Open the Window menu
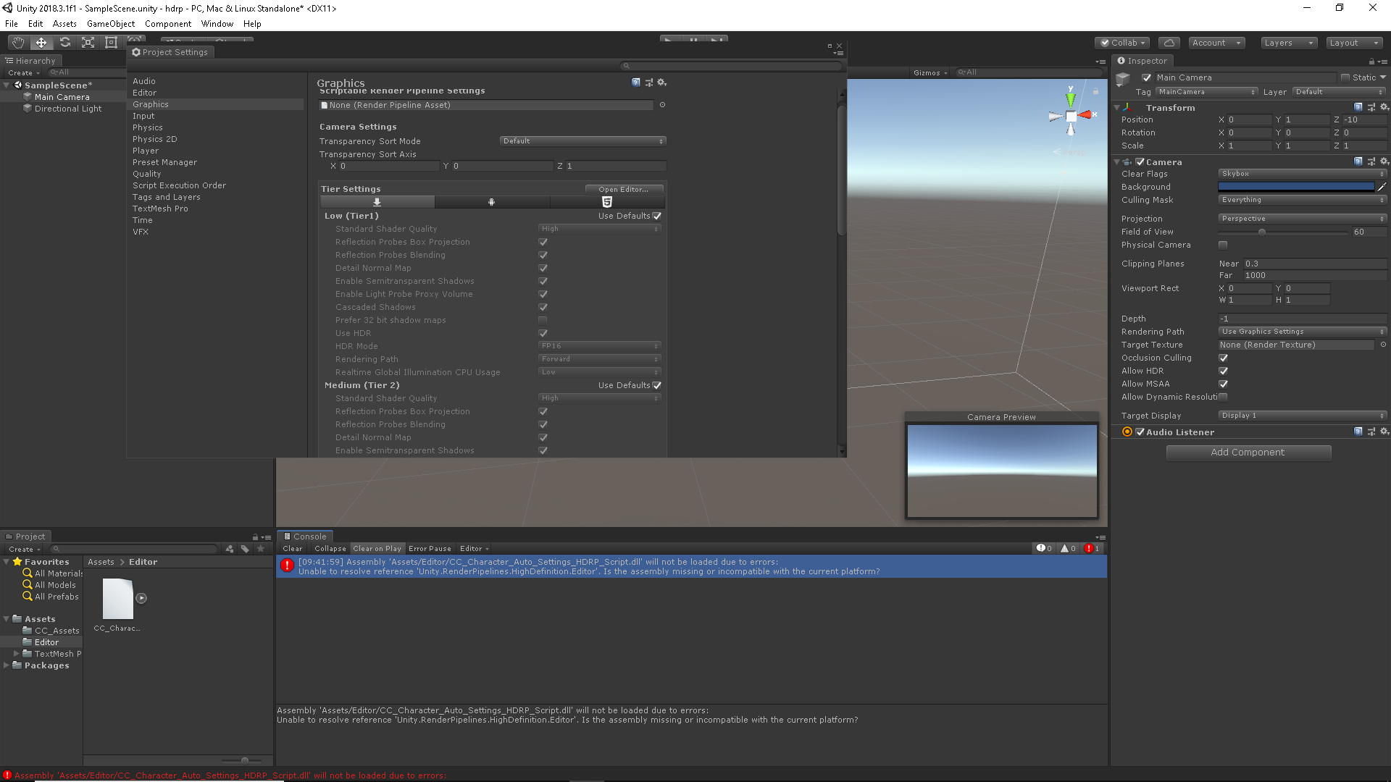The height and width of the screenshot is (782, 1391). (217, 24)
